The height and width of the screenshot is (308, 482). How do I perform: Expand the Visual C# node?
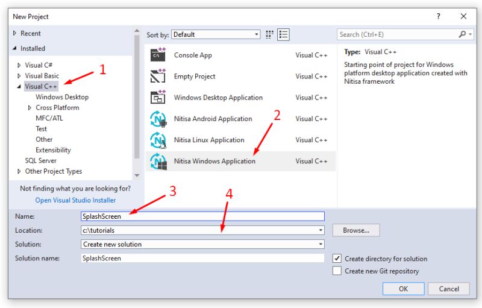[x=19, y=65]
